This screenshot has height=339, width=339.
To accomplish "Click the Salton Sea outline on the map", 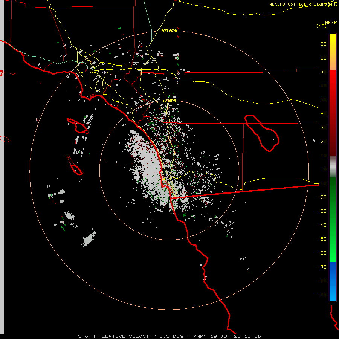I will [x=262, y=133].
